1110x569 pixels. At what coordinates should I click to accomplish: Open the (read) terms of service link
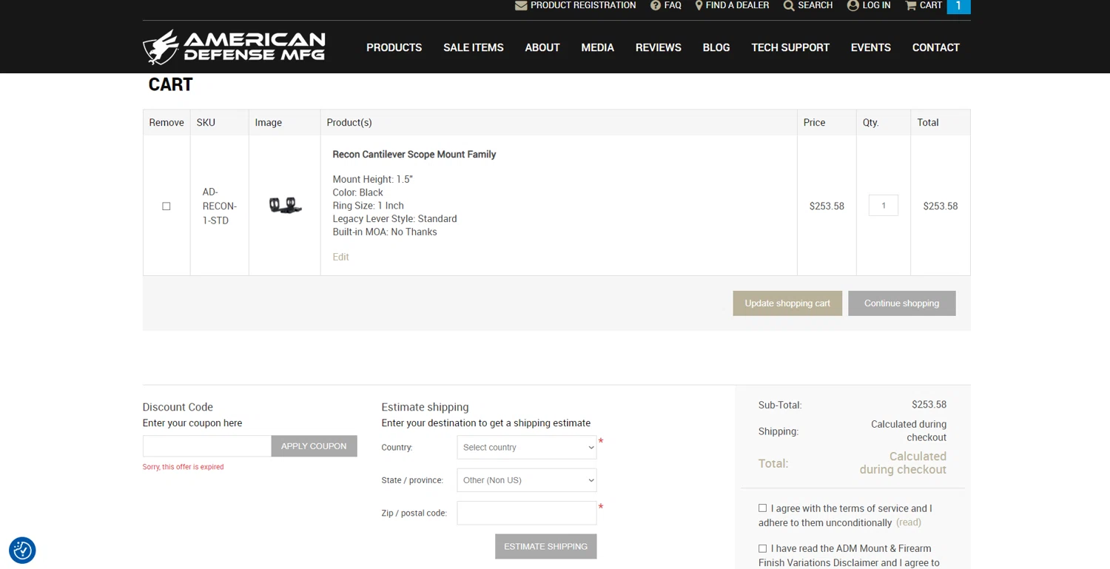click(x=909, y=522)
